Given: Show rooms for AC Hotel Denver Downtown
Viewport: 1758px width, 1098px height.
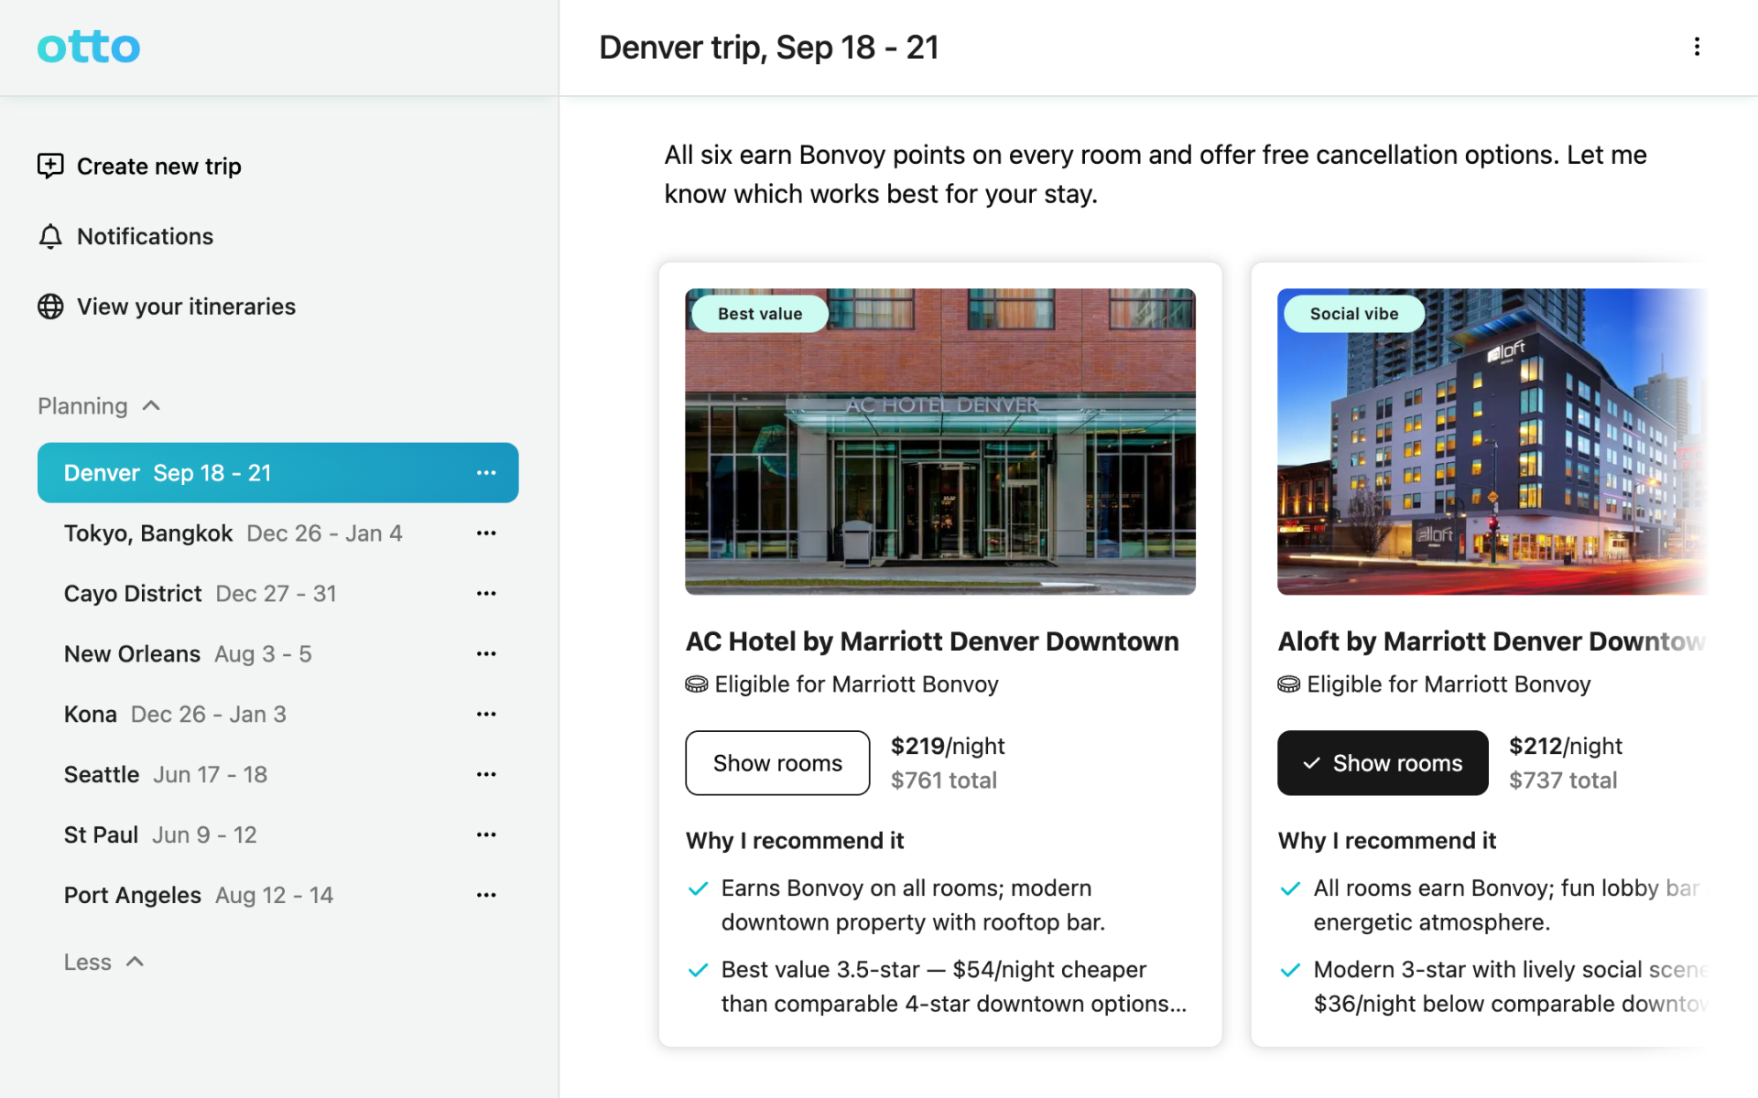Looking at the screenshot, I should point(777,763).
